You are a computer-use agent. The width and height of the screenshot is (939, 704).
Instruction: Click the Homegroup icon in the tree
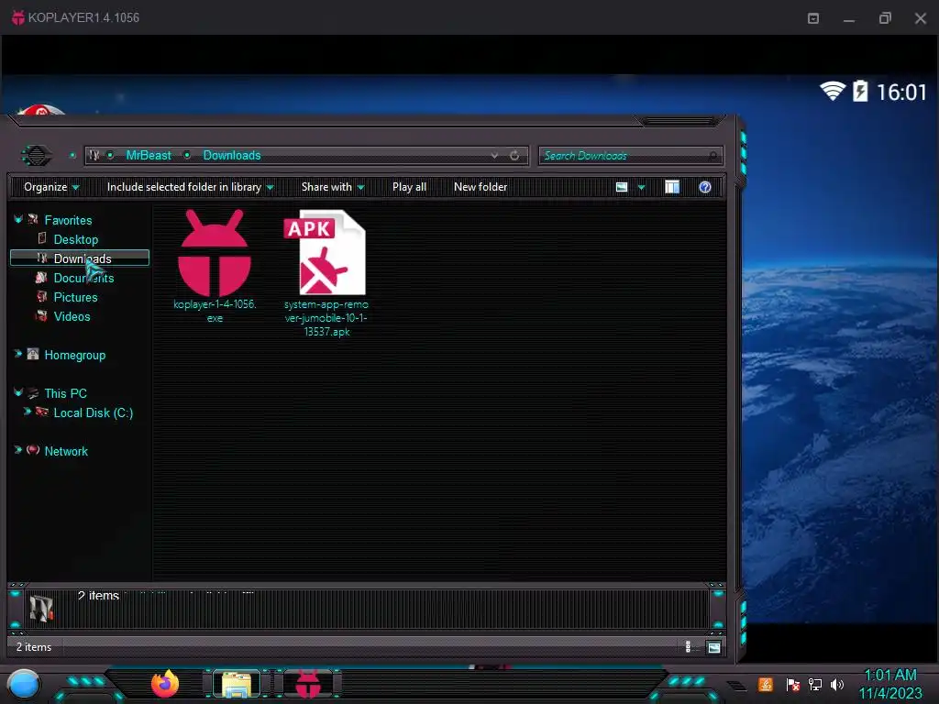[x=33, y=354]
